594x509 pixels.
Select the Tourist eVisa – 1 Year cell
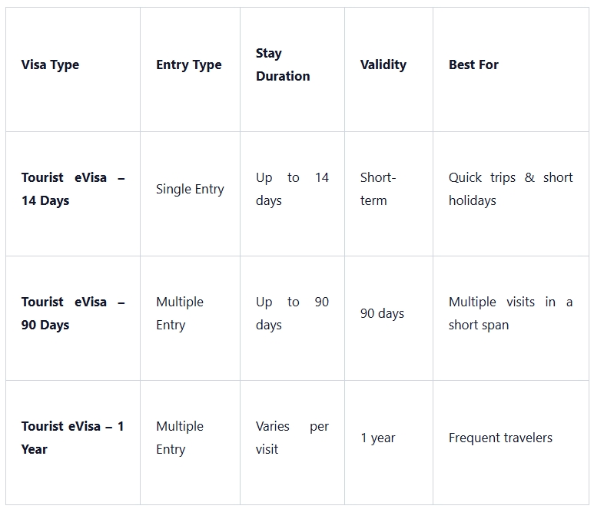[72, 438]
